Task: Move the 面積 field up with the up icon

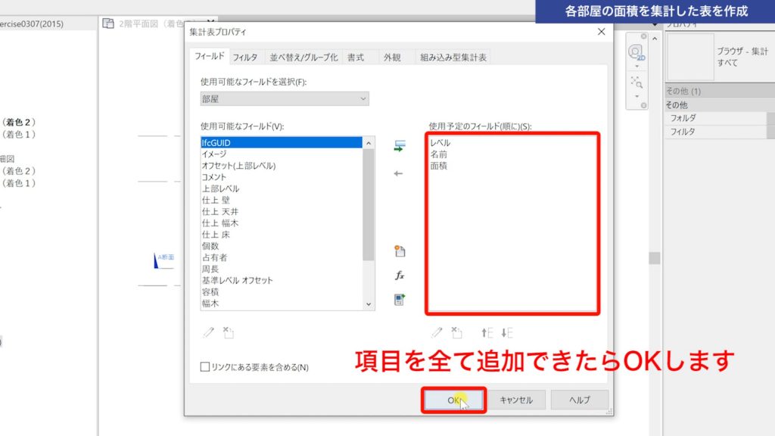Action: (486, 332)
